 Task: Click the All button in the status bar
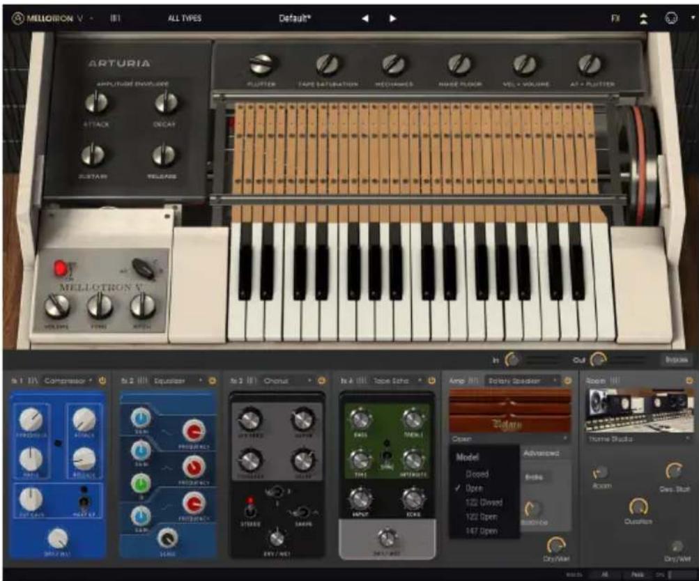click(604, 575)
